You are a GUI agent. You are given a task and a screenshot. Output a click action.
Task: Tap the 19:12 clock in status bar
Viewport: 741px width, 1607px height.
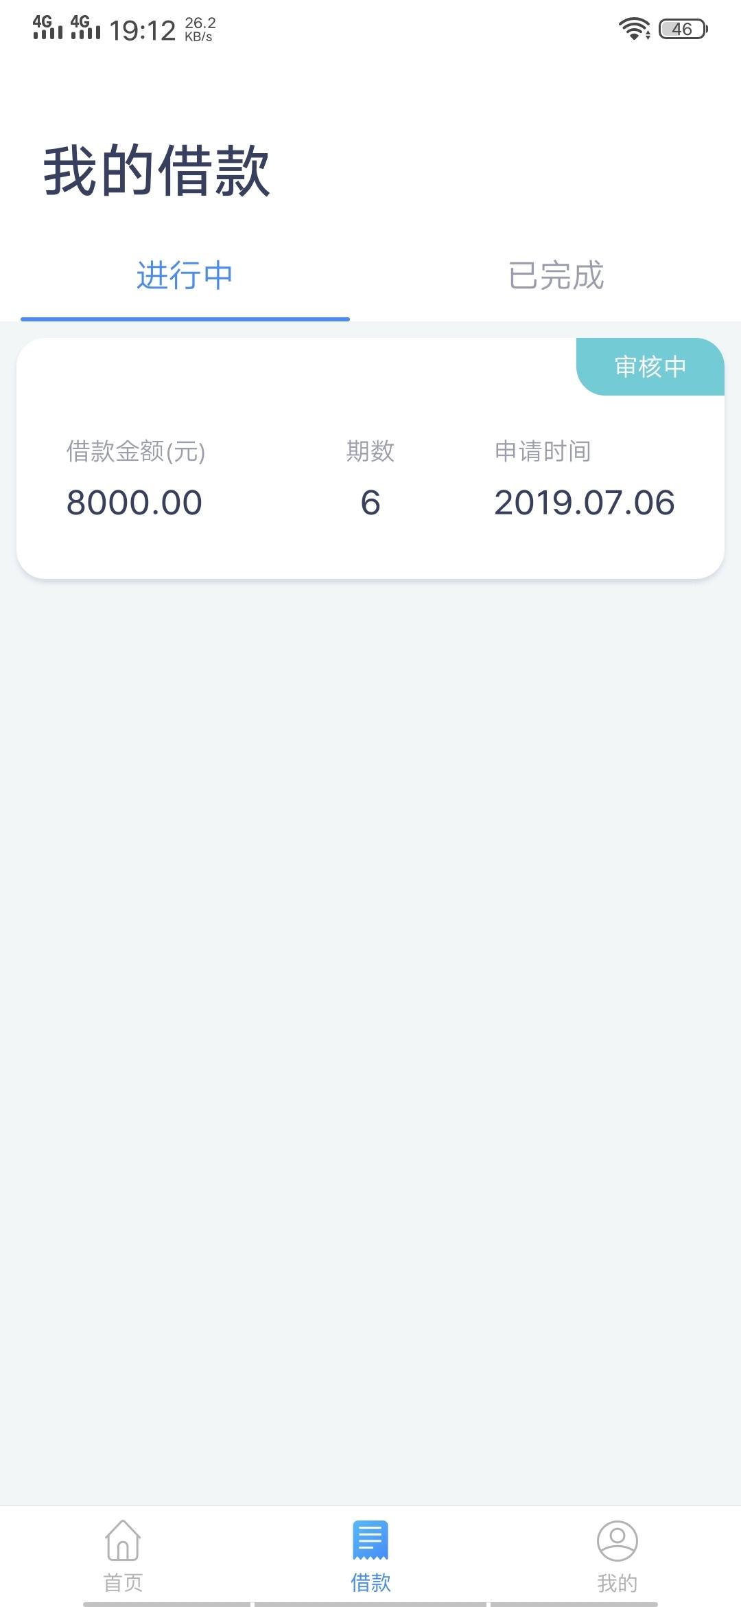click(x=143, y=30)
